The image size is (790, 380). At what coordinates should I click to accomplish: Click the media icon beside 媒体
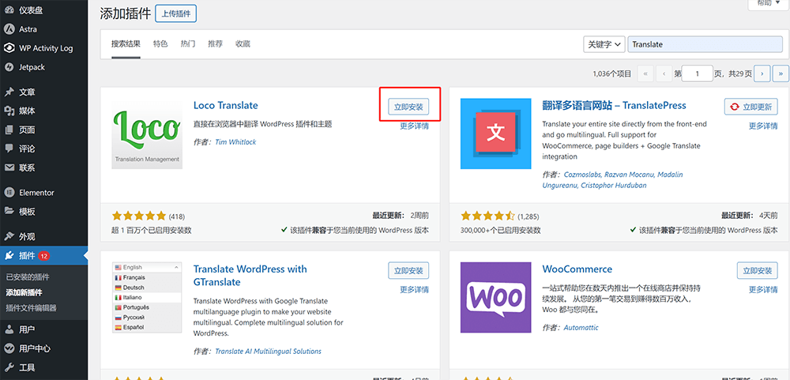tap(9, 111)
